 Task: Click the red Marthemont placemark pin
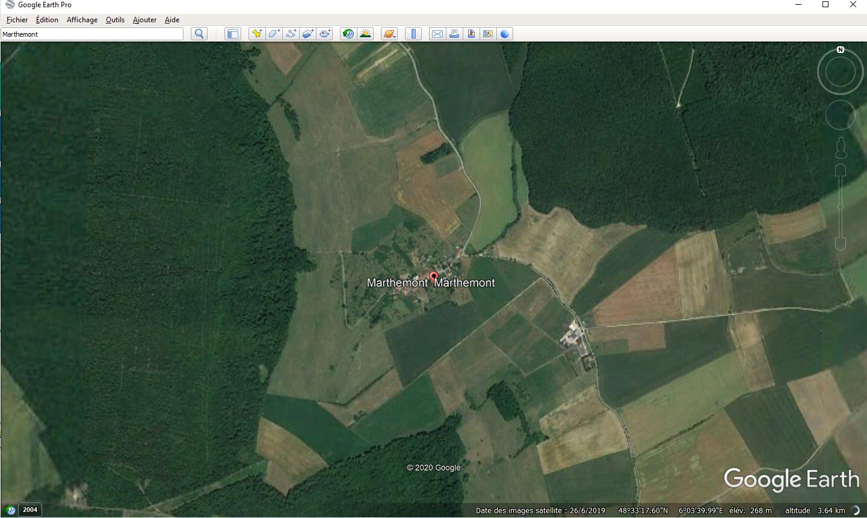click(433, 278)
